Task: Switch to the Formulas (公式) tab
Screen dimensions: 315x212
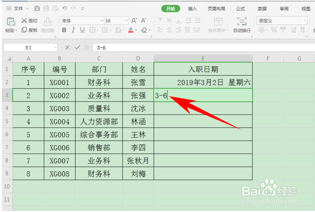Action: pyautogui.click(x=240, y=9)
